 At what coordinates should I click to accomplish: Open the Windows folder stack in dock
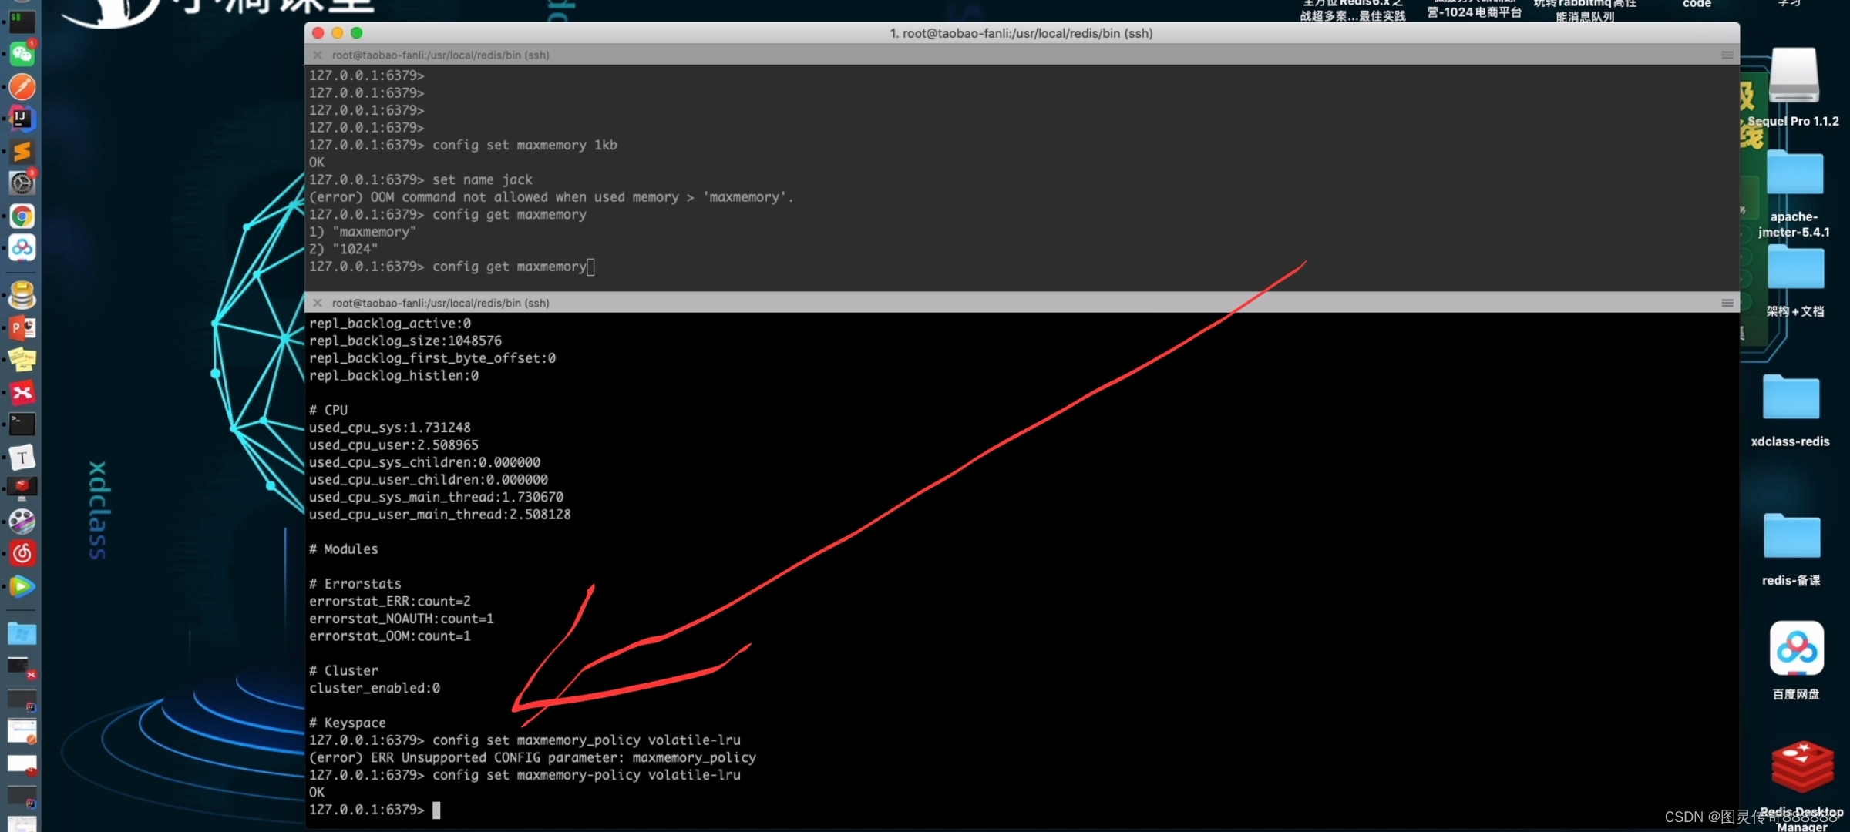pos(22,634)
